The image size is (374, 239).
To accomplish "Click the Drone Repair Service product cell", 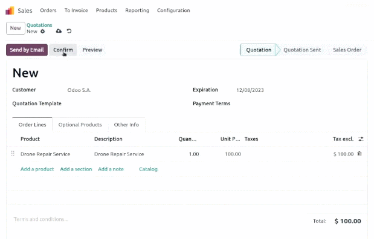I will pos(45,154).
